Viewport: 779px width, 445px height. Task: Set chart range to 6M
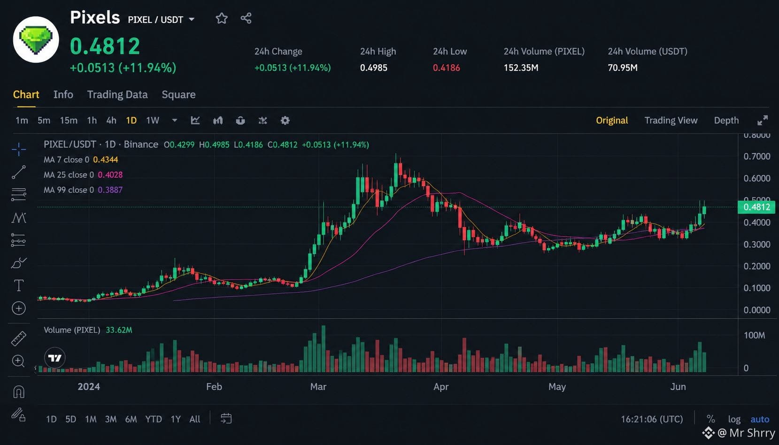tap(131, 419)
